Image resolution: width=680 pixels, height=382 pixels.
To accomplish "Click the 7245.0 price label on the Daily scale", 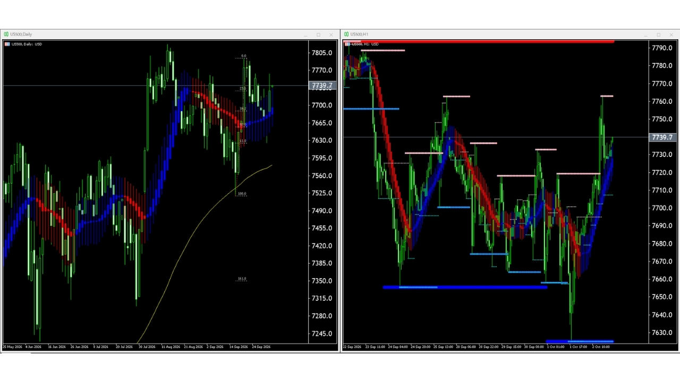I will [322, 334].
